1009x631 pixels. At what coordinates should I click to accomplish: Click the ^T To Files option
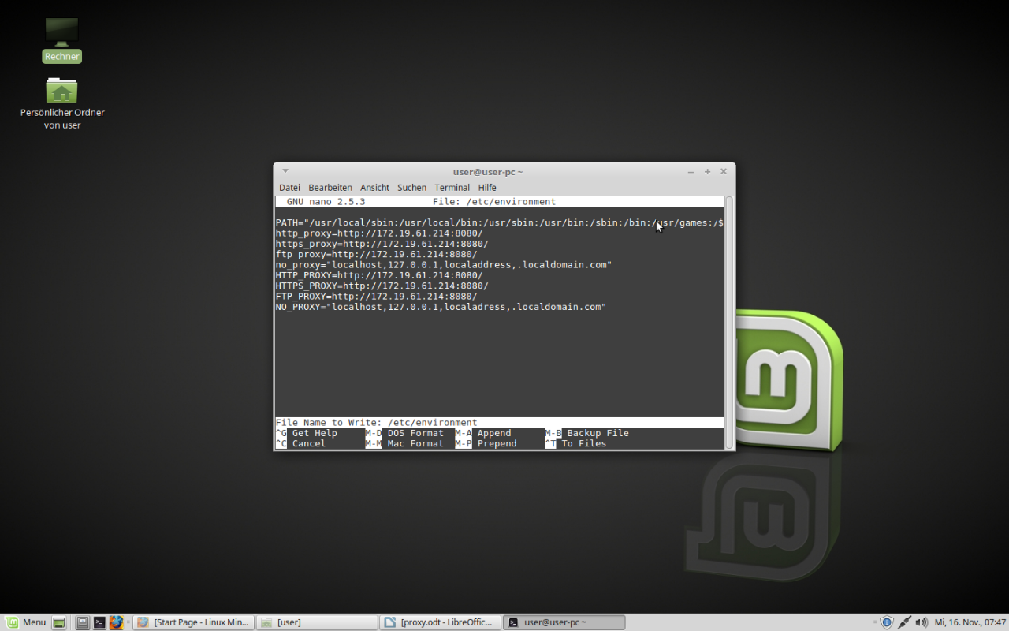pos(575,444)
